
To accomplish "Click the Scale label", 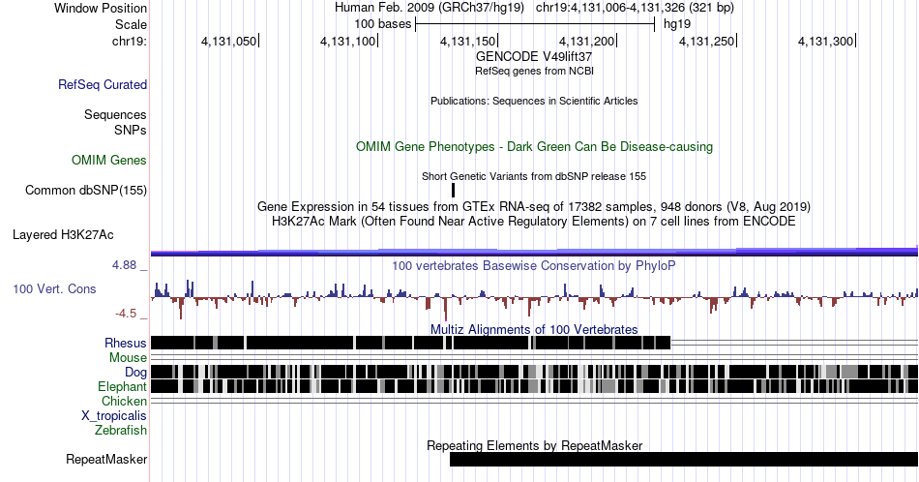I will pyautogui.click(x=132, y=24).
